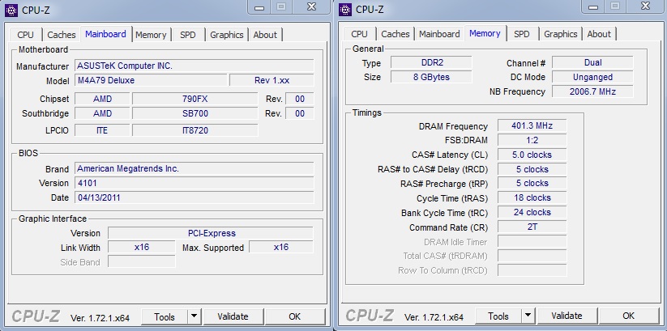Click OK button in left window

(x=295, y=316)
